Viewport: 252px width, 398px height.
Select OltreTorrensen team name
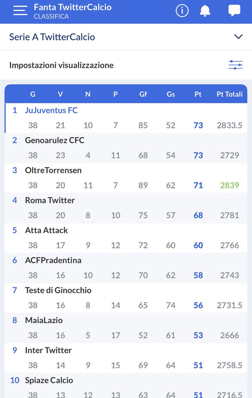[x=53, y=170]
